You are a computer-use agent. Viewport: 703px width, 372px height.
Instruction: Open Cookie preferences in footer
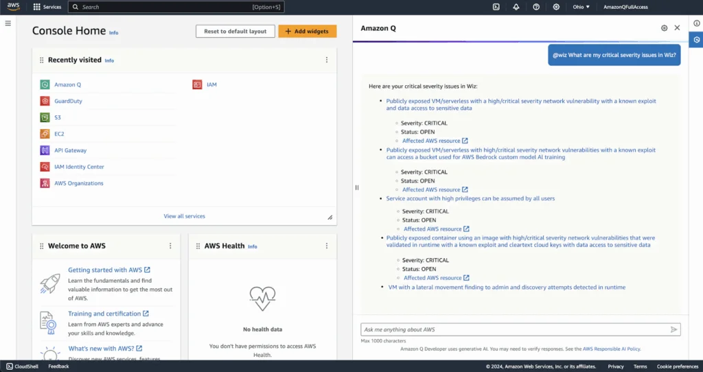point(678,367)
